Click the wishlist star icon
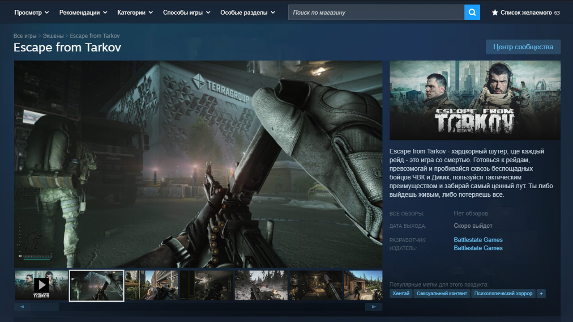Image resolution: width=573 pixels, height=322 pixels. 495,13
